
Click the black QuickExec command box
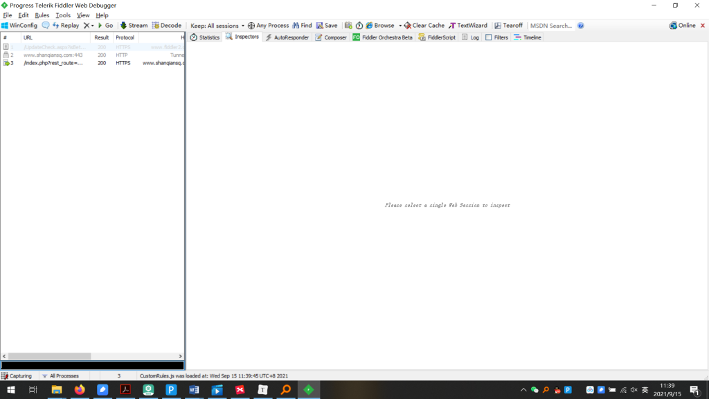pos(92,365)
